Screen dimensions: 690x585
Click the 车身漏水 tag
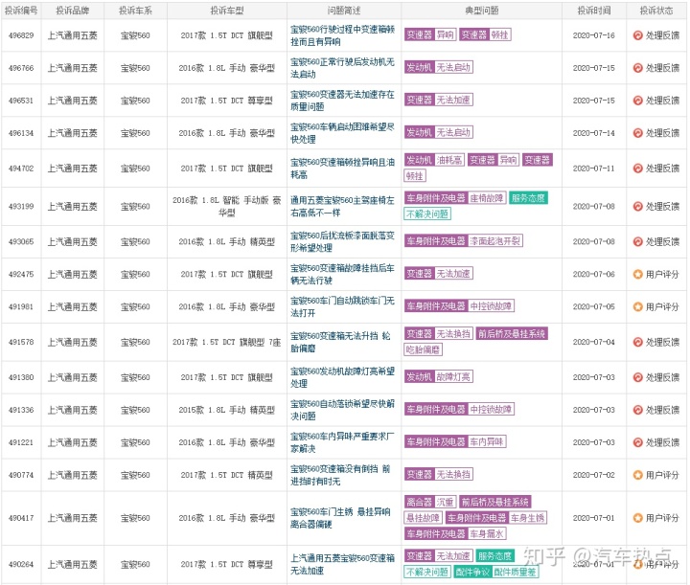point(487,534)
